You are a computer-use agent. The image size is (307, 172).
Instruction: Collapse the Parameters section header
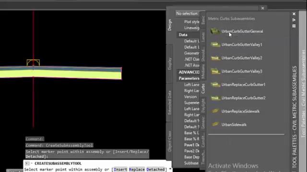click(x=188, y=78)
